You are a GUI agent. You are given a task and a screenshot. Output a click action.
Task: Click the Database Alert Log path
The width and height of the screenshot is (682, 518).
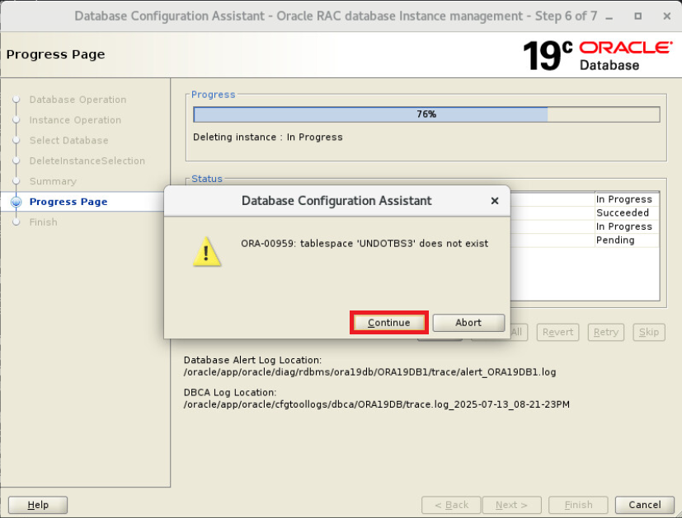369,372
